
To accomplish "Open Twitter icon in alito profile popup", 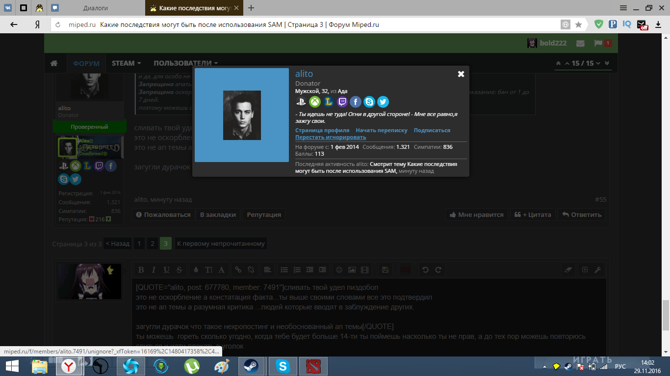I will (383, 102).
